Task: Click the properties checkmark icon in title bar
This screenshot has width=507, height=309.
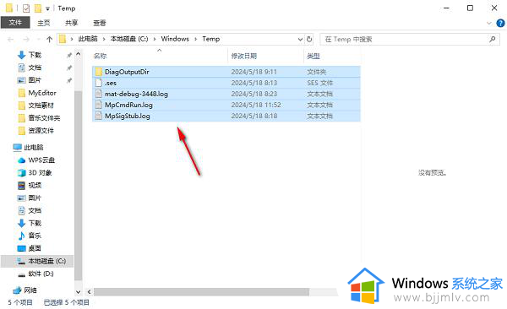Action: 26,8
